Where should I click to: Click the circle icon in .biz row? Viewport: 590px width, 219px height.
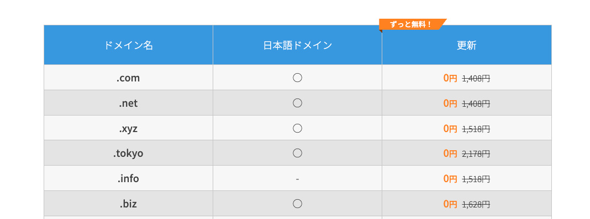(297, 204)
